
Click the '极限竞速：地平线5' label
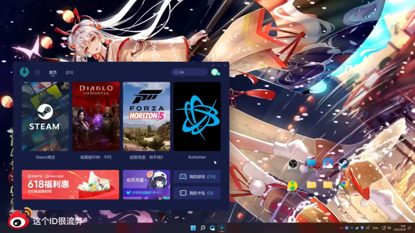coord(147,157)
